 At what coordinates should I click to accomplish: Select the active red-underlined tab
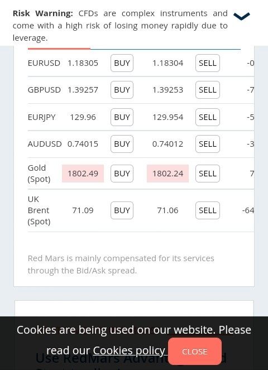pyautogui.click(x=59, y=49)
